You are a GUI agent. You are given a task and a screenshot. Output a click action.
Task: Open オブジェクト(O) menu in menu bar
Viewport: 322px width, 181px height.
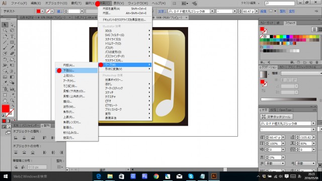coord(56,4)
